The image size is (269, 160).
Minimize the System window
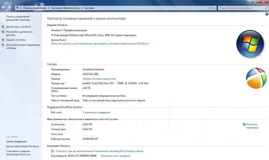pos(250,2)
